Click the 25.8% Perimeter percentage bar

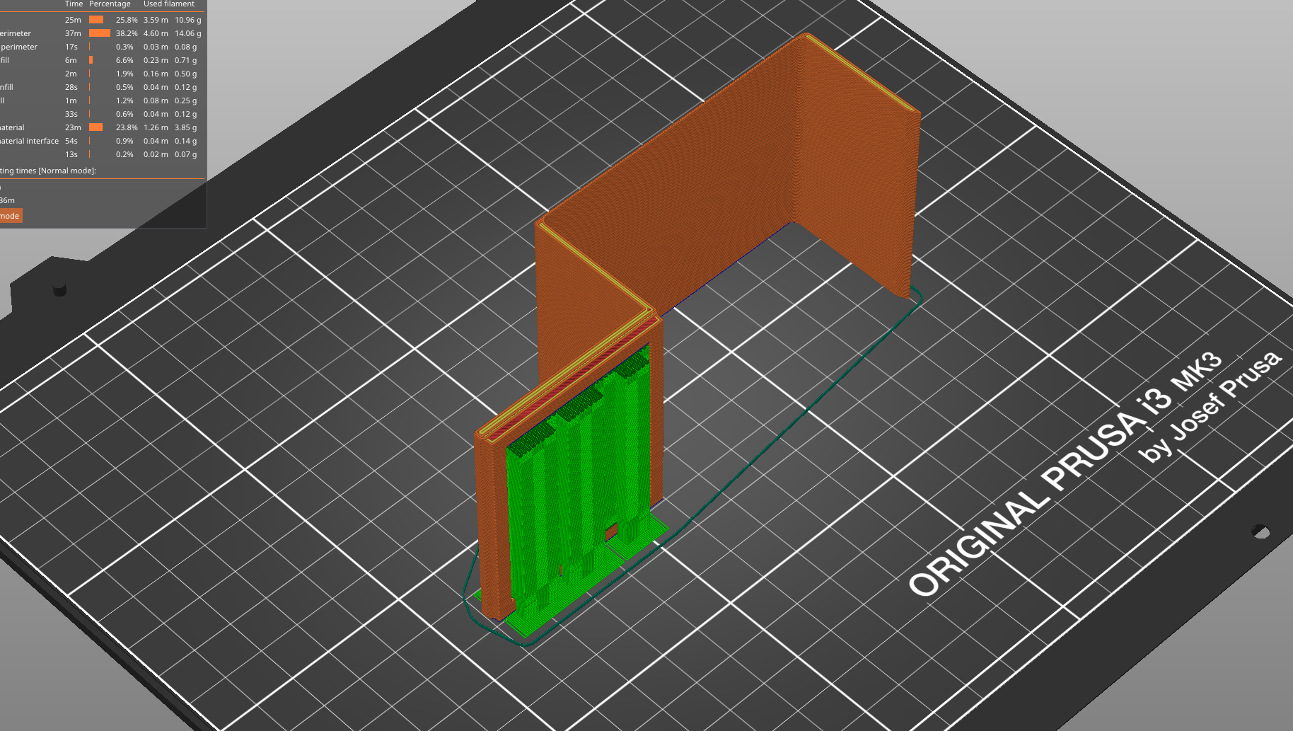coord(98,20)
